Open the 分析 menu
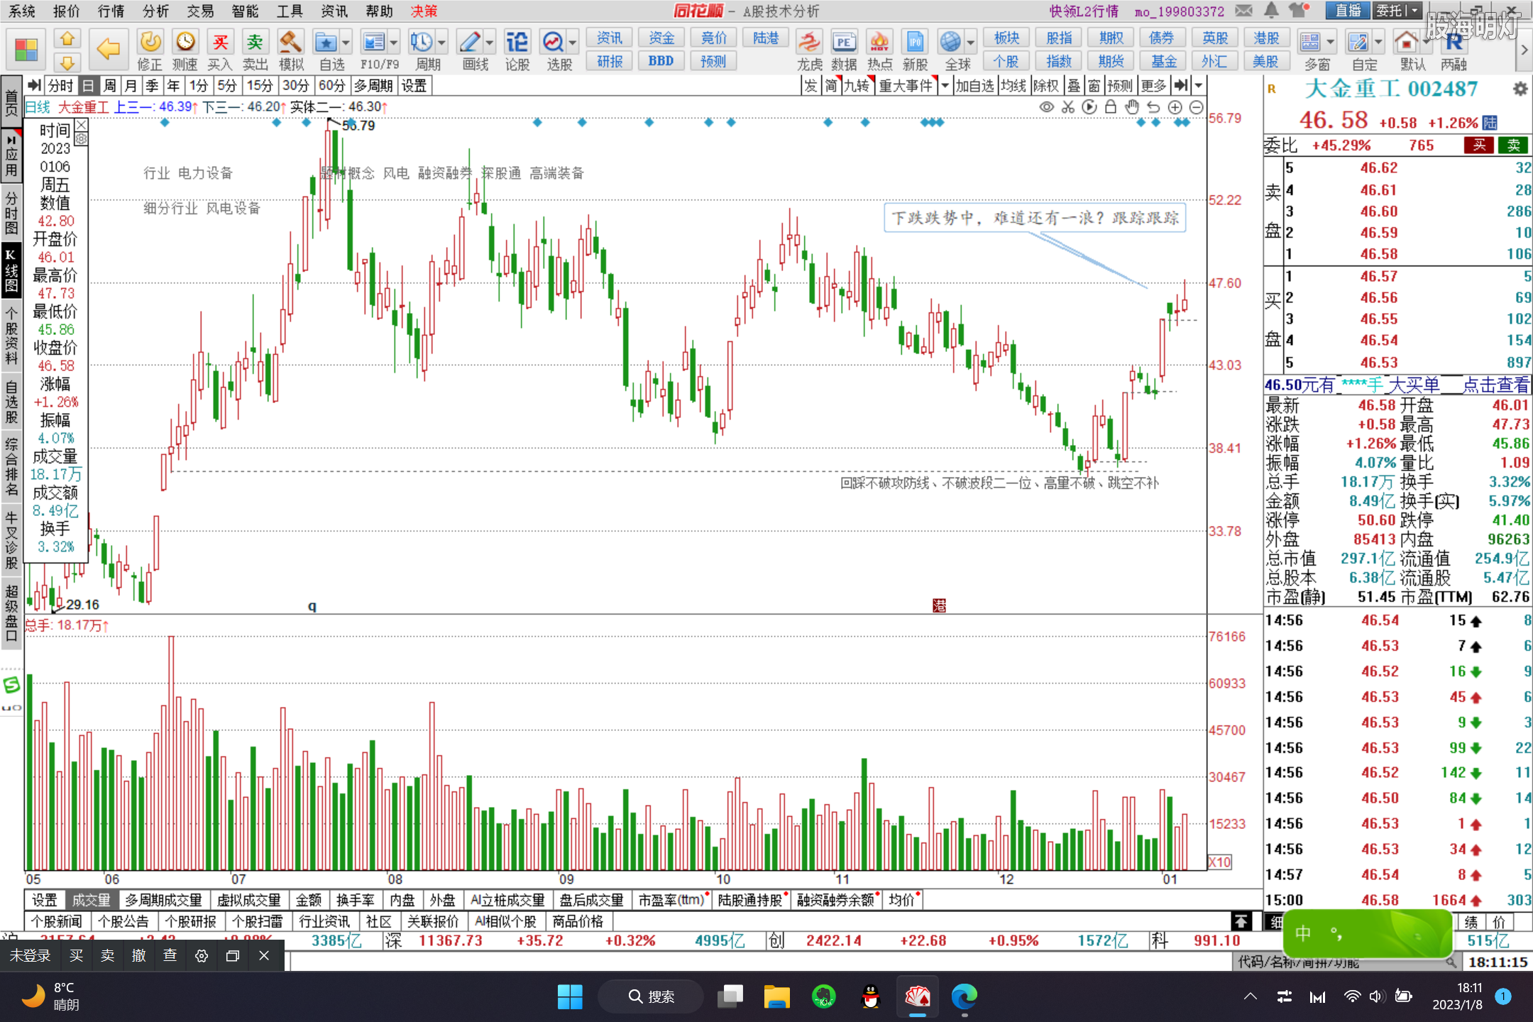 click(155, 11)
